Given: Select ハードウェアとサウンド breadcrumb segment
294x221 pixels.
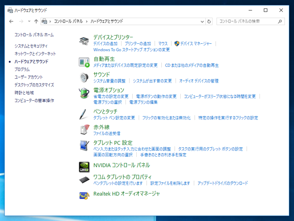Looking at the screenshot, I should pyautogui.click(x=107, y=21).
